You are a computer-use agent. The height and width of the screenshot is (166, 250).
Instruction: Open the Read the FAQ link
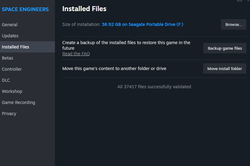[x=76, y=54]
